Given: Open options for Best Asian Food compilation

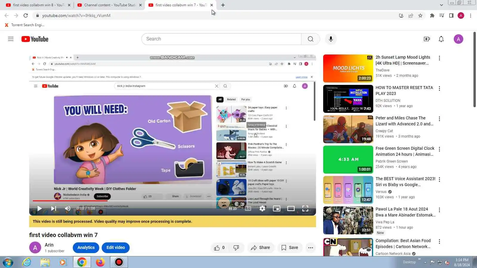Looking at the screenshot, I should coord(439,241).
